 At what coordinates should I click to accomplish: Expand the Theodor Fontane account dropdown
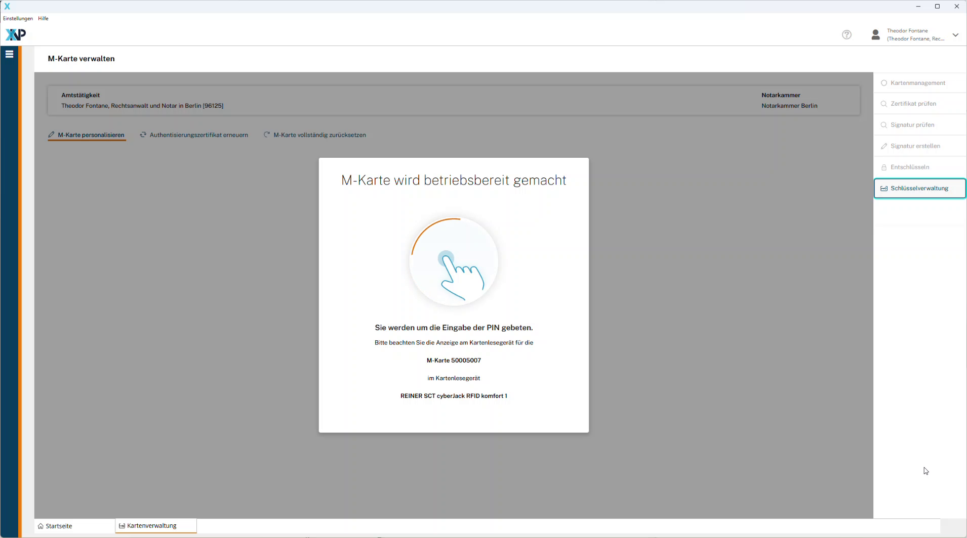(955, 35)
